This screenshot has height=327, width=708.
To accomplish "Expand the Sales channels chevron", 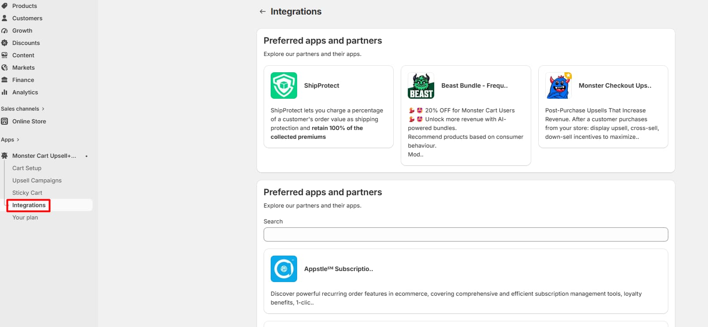I will tap(43, 109).
